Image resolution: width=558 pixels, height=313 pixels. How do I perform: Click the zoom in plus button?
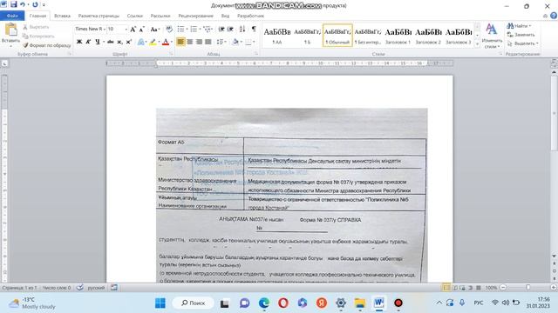coord(554,288)
